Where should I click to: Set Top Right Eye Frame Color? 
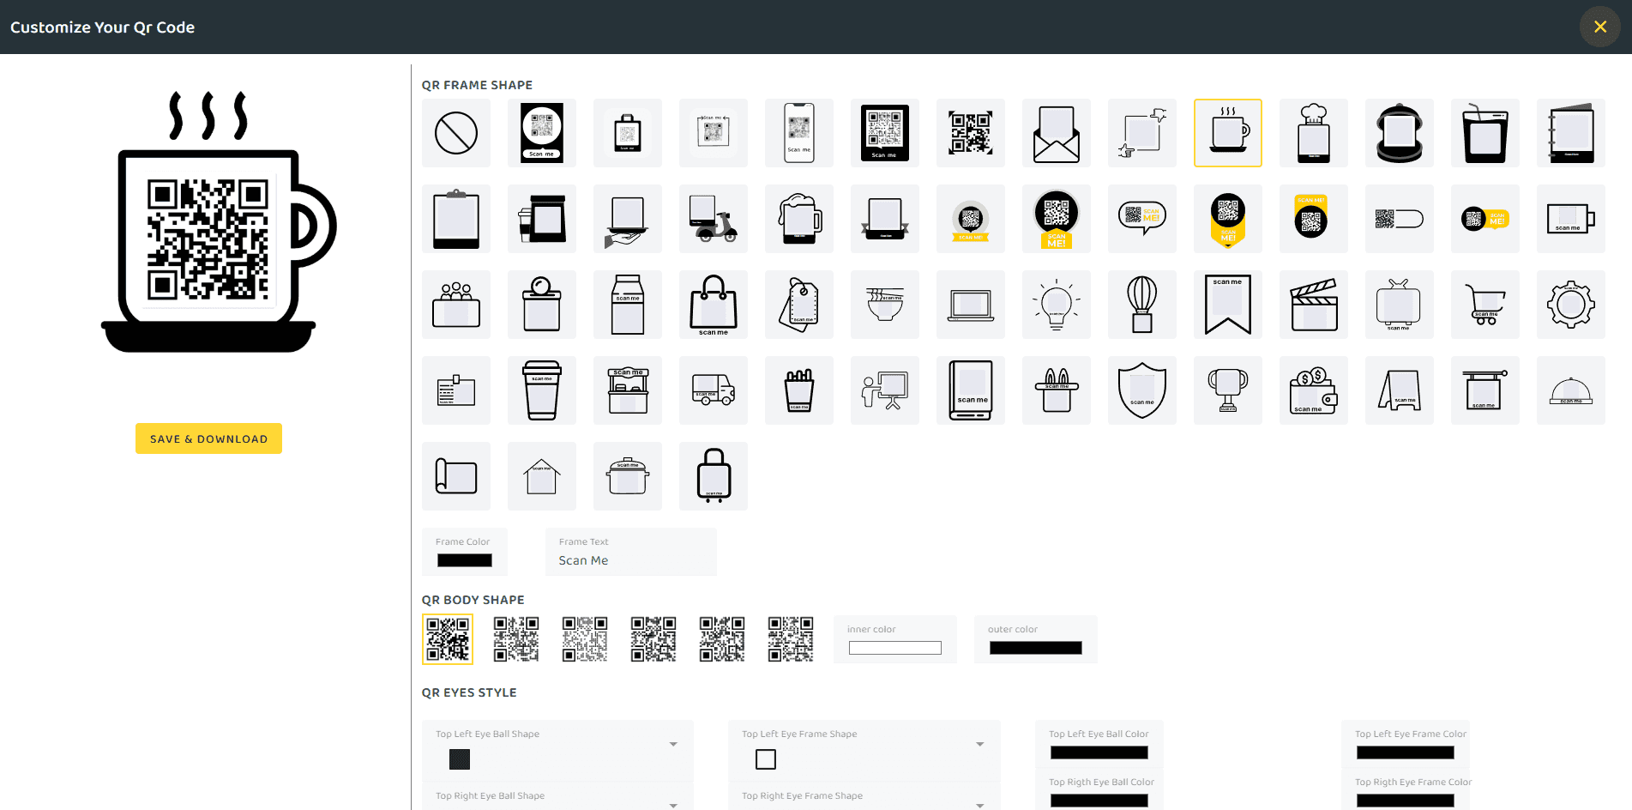(1406, 801)
